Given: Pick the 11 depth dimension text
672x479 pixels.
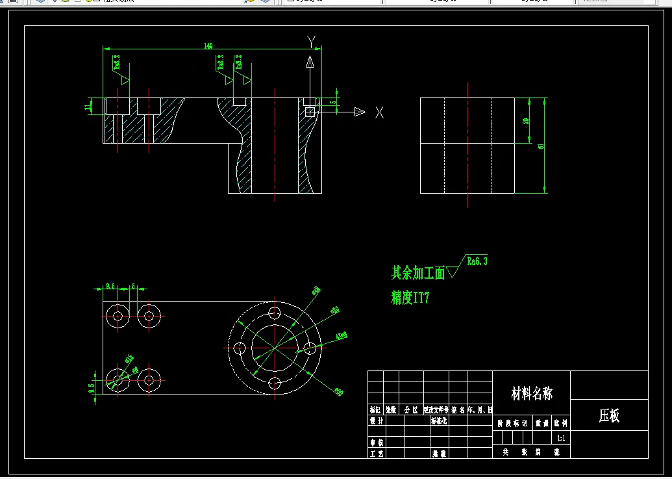Looking at the screenshot, I should tap(88, 107).
